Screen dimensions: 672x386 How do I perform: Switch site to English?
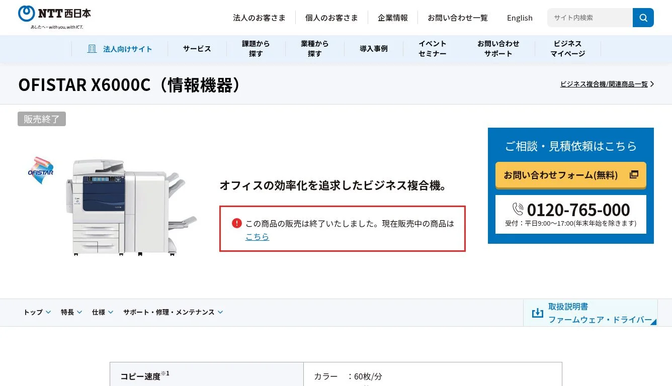pyautogui.click(x=520, y=18)
